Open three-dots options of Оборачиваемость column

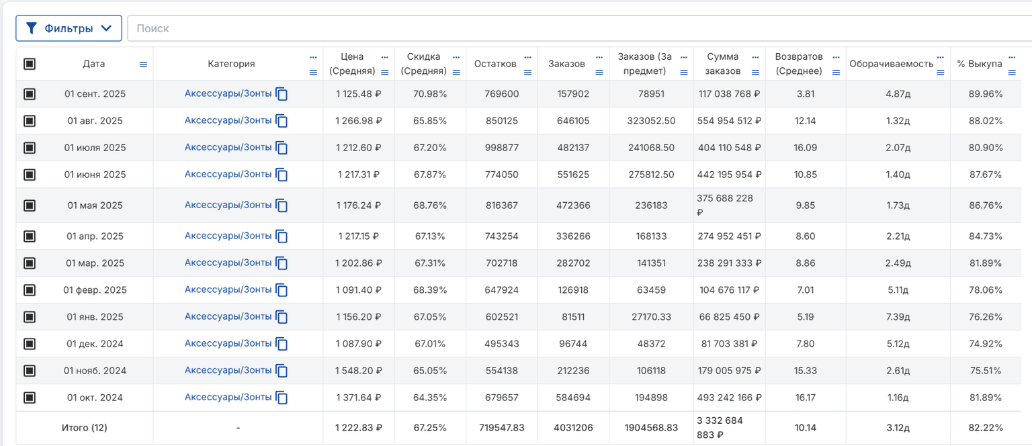(x=940, y=57)
